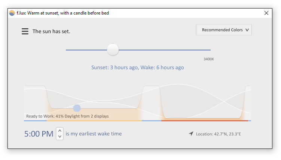Screen dimensions: 281x160
Task: Click the left end of temperature slider track
Action: coord(67,50)
